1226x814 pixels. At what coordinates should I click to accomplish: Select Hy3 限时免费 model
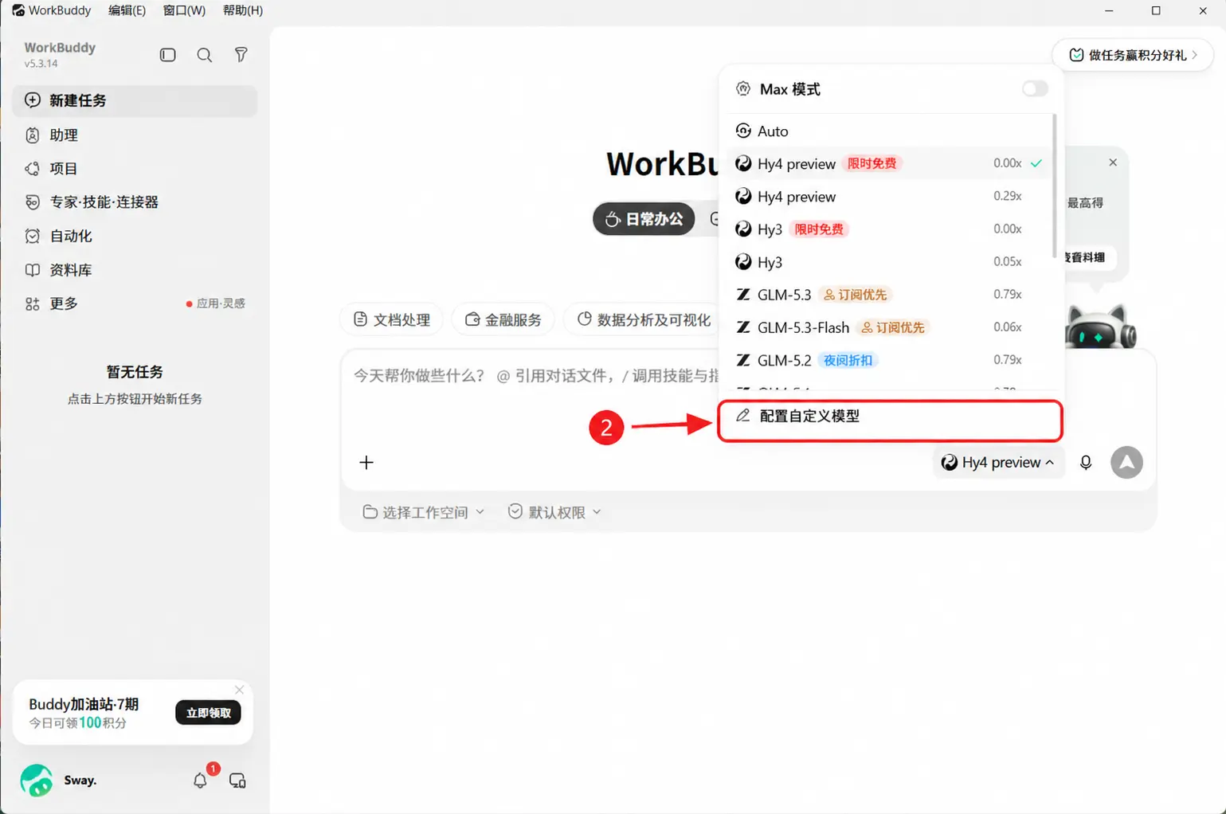pyautogui.click(x=890, y=229)
